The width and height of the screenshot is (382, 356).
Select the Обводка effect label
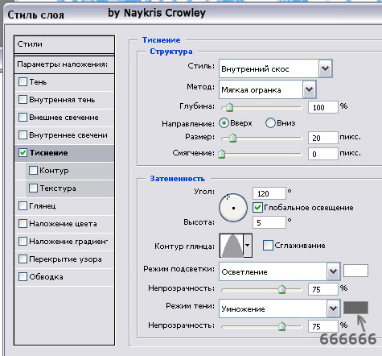[46, 277]
